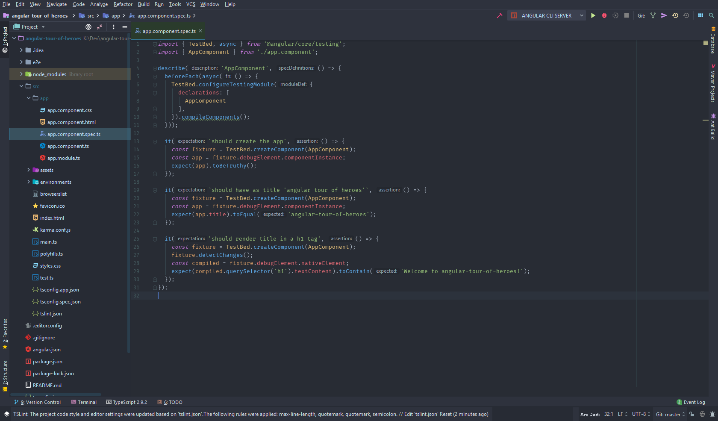Toggle the file read-only lock in status bar
Viewport: 718px width, 421px height.
click(x=692, y=414)
